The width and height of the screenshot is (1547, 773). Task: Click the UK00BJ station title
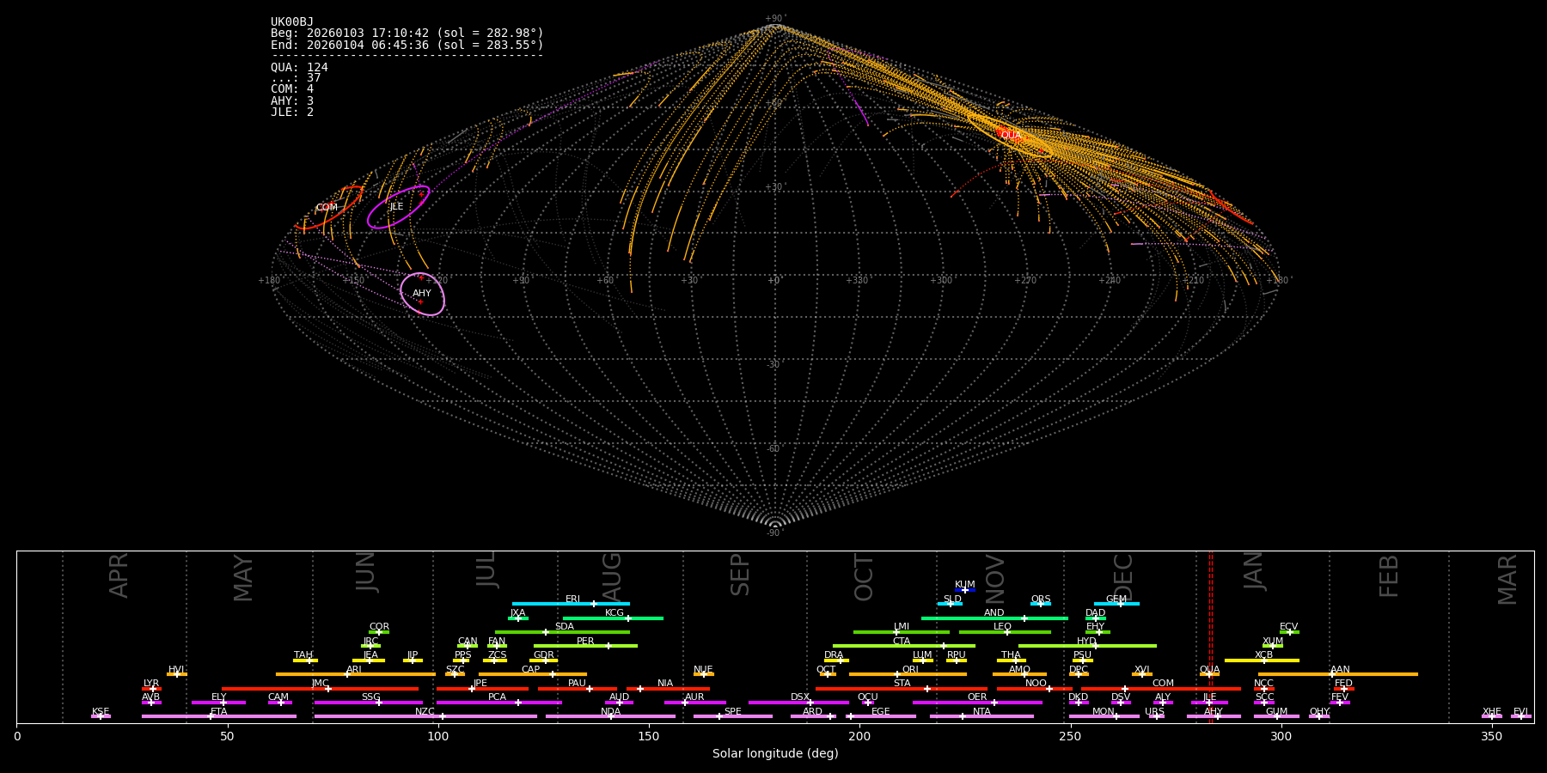(x=292, y=22)
